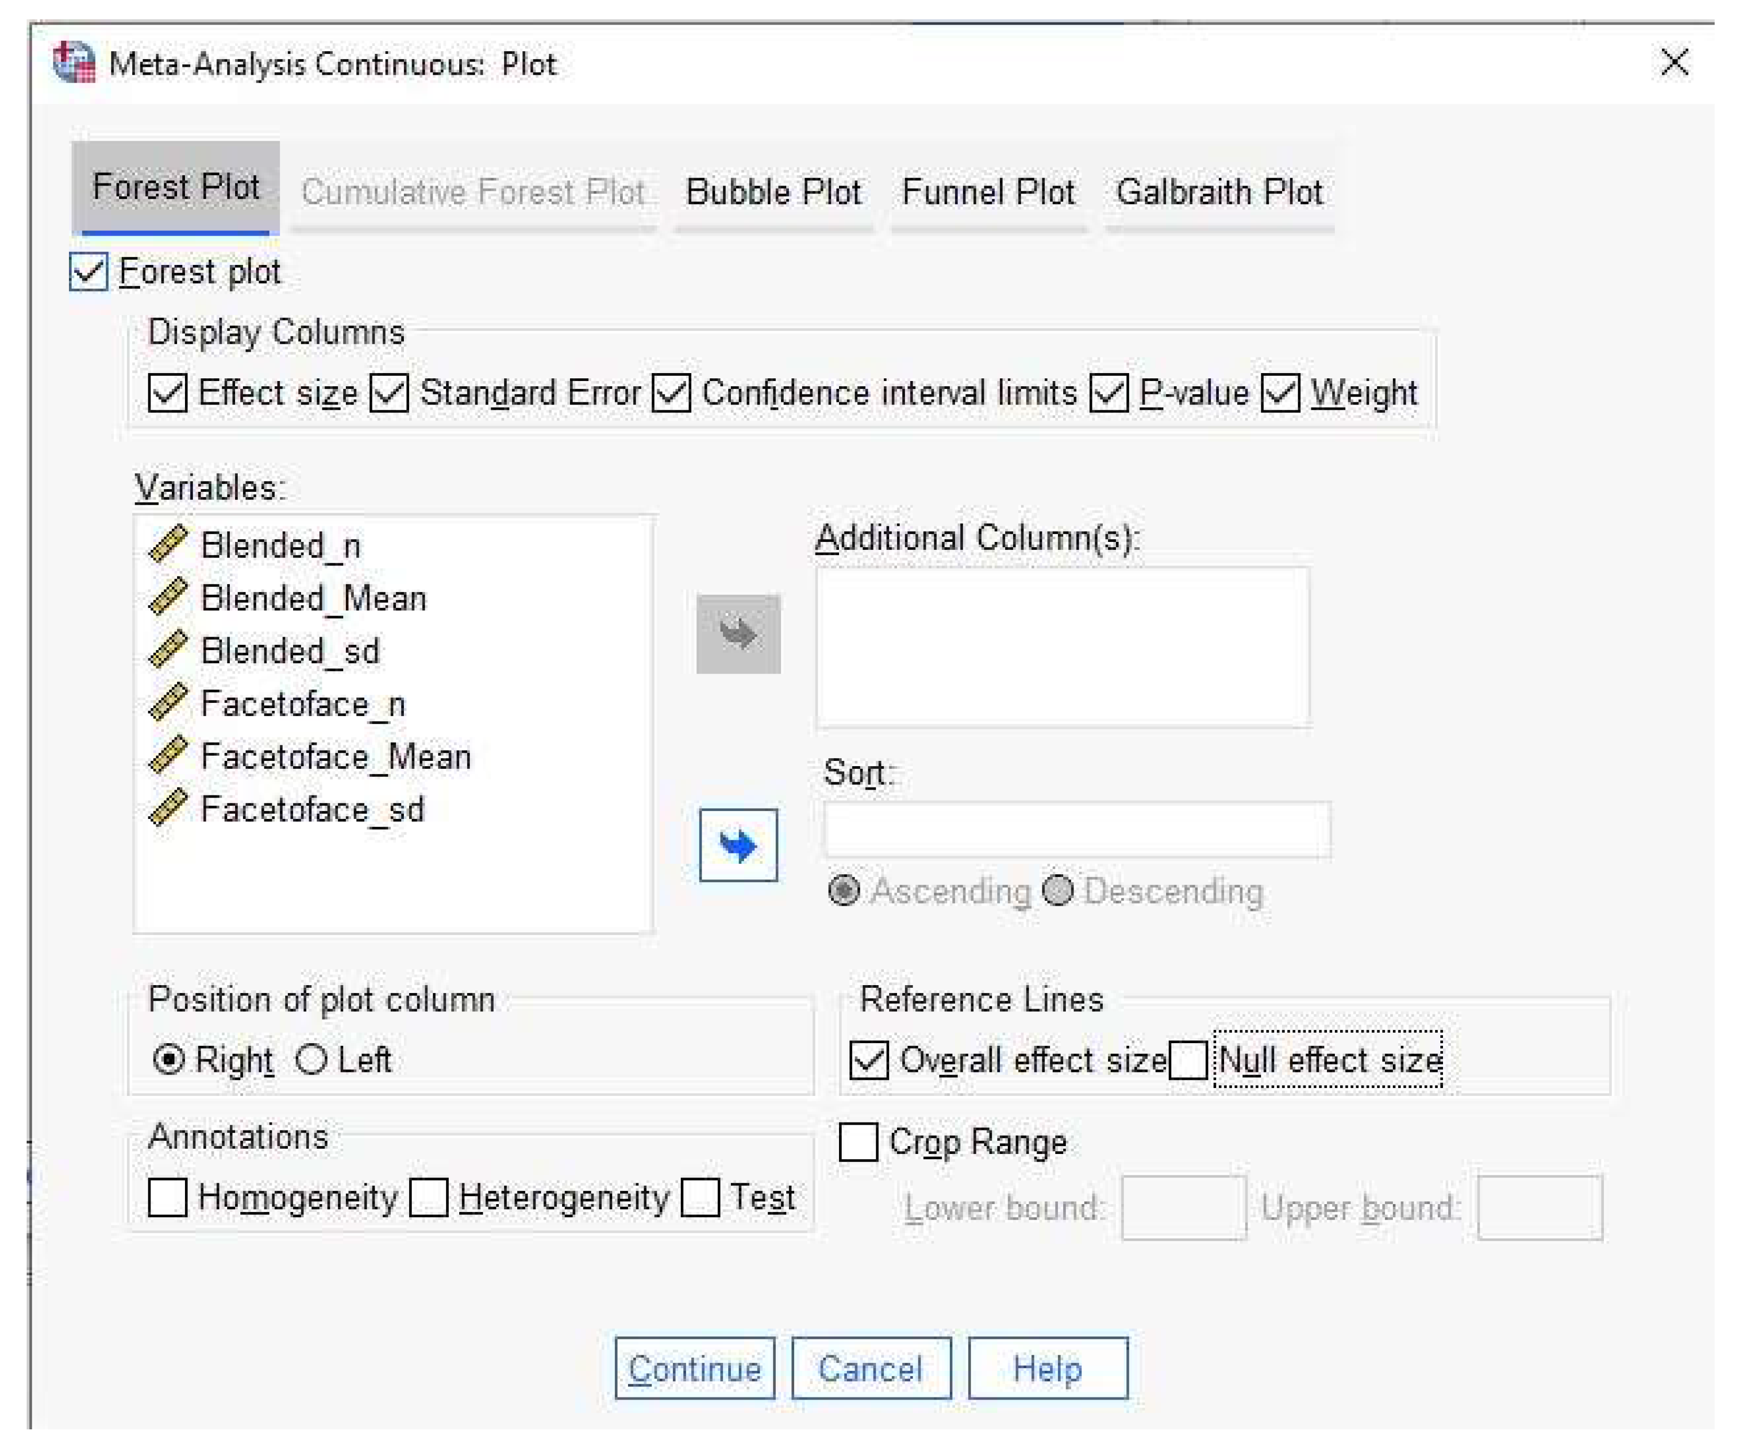This screenshot has height=1456, width=1746.
Task: Click the Additional Column(s) list box
Action: (x=1062, y=647)
